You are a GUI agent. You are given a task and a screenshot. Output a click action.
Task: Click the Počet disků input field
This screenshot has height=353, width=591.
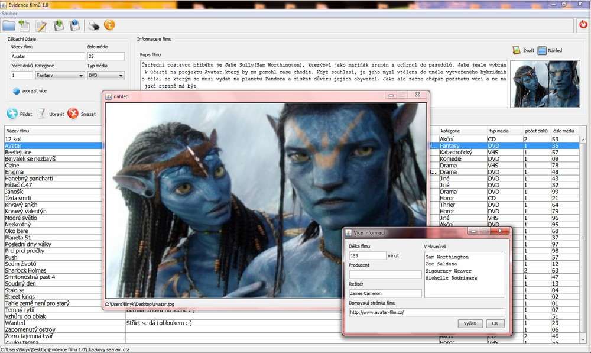coord(21,76)
